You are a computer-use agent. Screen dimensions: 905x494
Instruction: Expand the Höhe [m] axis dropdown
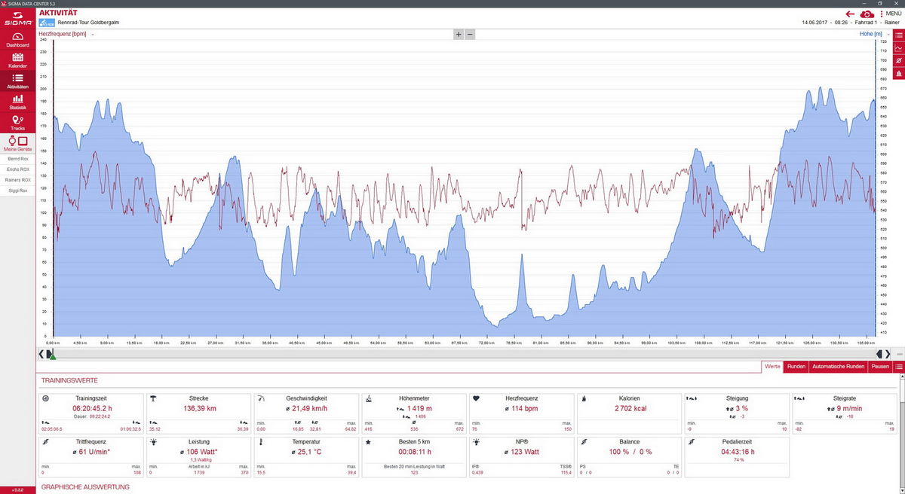point(889,35)
